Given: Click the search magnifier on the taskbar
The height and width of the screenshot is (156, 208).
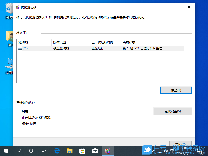Looking at the screenshot, I should coord(18,151).
